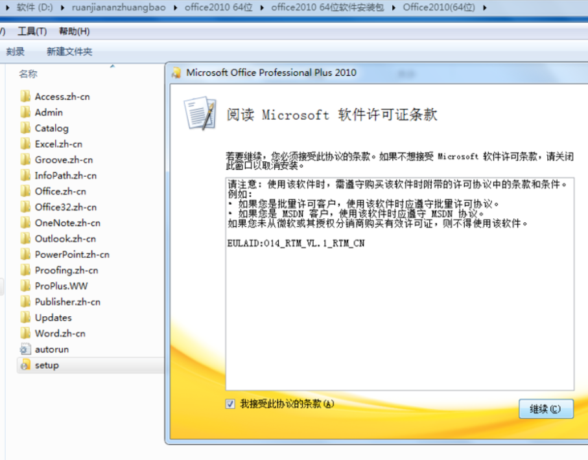Select the setup file name
This screenshot has height=460, width=588.
pos(47,365)
